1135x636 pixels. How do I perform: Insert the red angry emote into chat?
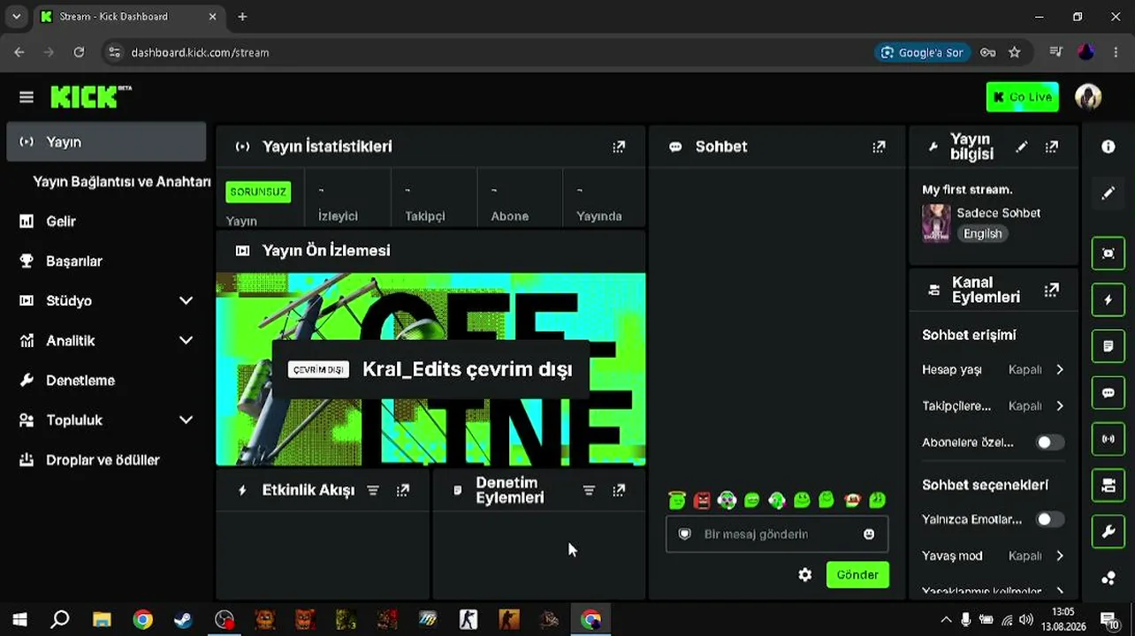pos(702,501)
